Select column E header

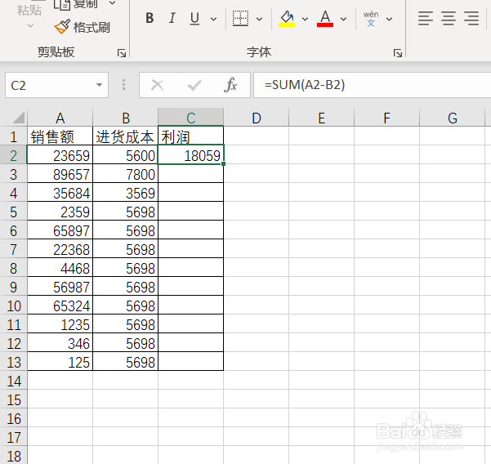pyautogui.click(x=321, y=118)
